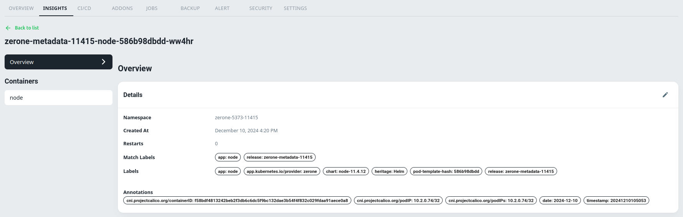This screenshot has height=217, width=683.
Task: Select the node container
Action: [x=58, y=98]
